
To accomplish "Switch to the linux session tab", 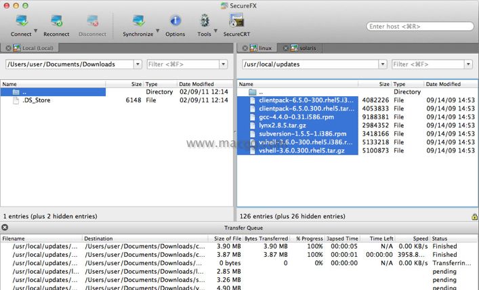I will [x=265, y=48].
